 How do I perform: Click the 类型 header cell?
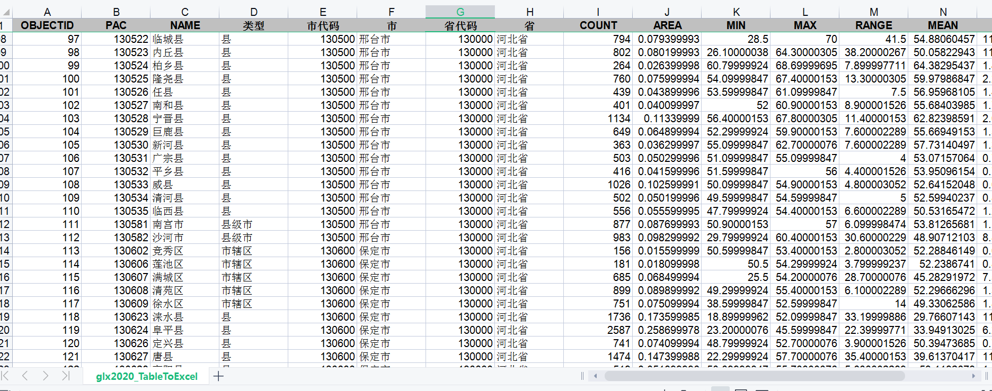[x=254, y=25]
